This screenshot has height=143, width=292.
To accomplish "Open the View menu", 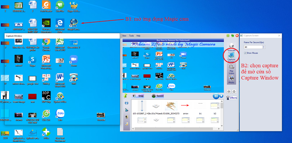I will 124,36.
